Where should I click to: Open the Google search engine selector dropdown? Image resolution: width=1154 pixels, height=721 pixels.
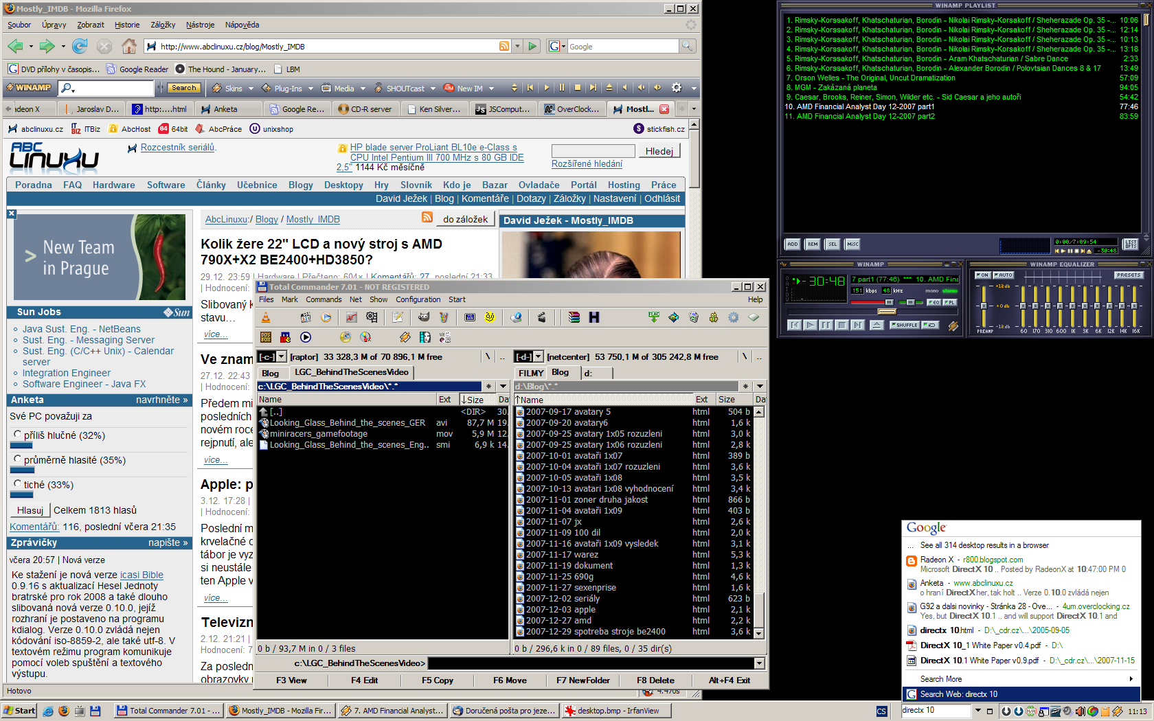click(564, 47)
